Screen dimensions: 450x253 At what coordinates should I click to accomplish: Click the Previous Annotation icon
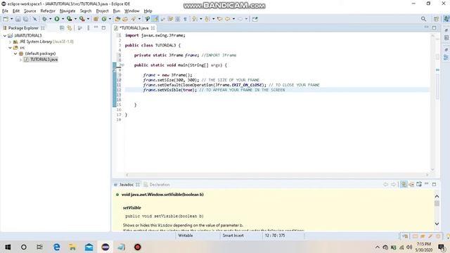[x=207, y=19]
